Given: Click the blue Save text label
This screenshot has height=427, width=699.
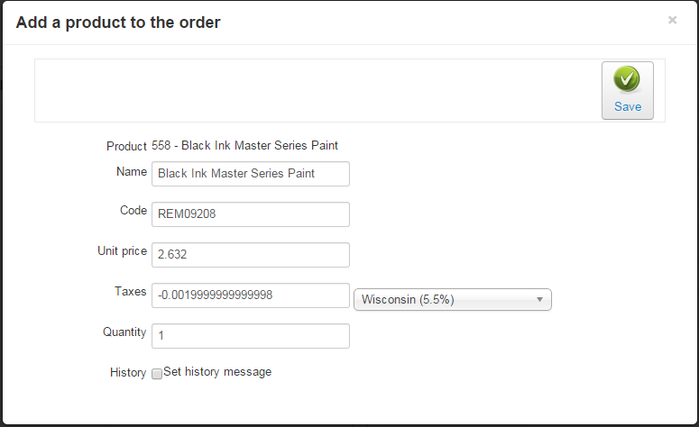Looking at the screenshot, I should tap(628, 106).
